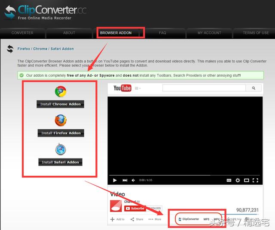Click the red Subscribe button
Screen dimensions: 275x230
[x=135, y=208]
